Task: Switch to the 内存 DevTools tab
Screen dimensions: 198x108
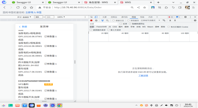Action: 150,17
